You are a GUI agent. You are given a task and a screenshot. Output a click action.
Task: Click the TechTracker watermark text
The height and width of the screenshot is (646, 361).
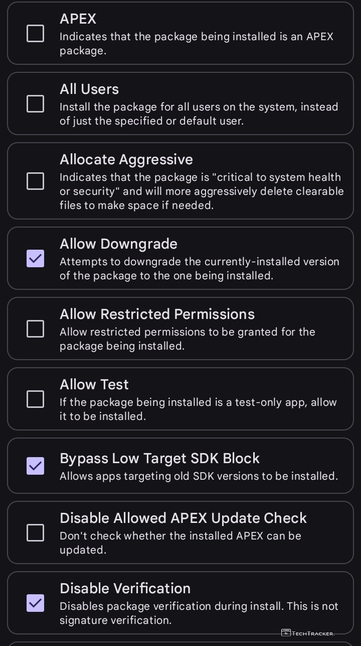tap(313, 633)
